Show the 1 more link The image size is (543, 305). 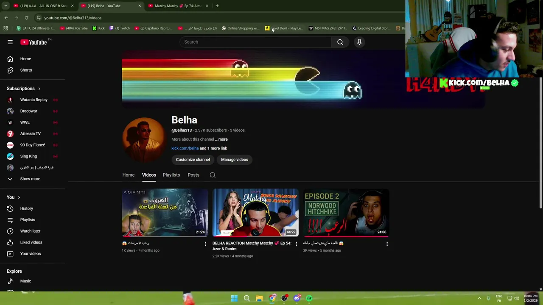[213, 148]
